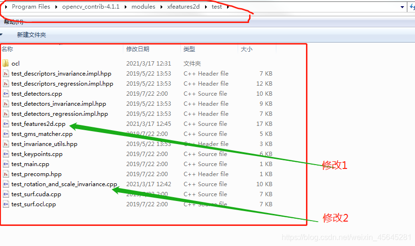Select the test_invariance_utils.hpp header icon
415x246 pixels.
coord(6,144)
